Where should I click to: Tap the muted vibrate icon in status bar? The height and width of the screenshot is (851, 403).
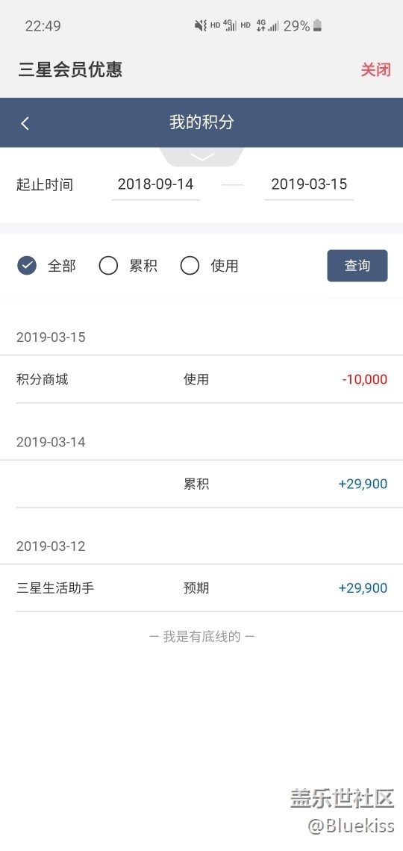coord(201,25)
